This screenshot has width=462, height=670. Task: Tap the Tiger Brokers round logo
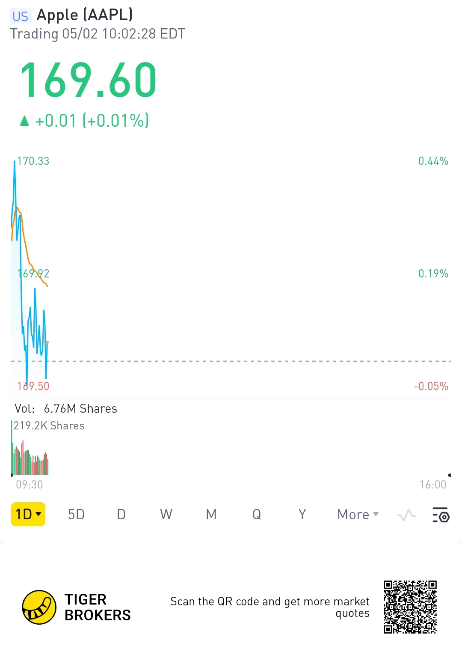tap(39, 607)
